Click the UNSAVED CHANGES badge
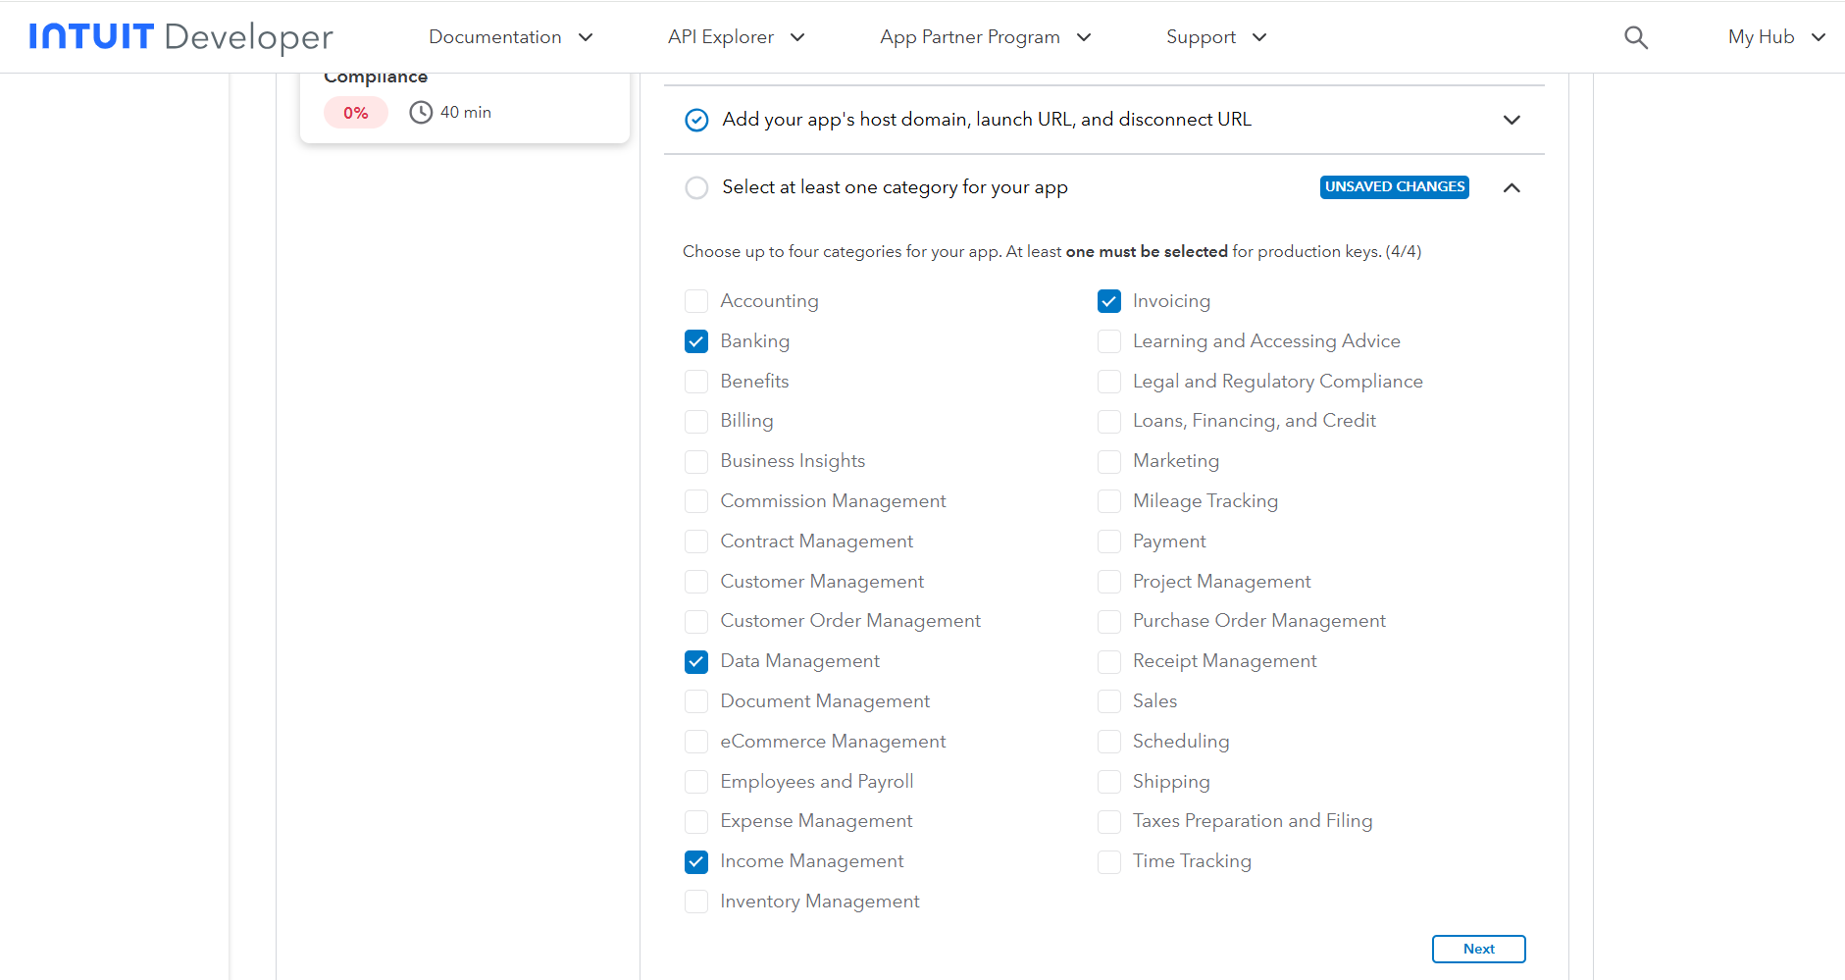 point(1394,187)
